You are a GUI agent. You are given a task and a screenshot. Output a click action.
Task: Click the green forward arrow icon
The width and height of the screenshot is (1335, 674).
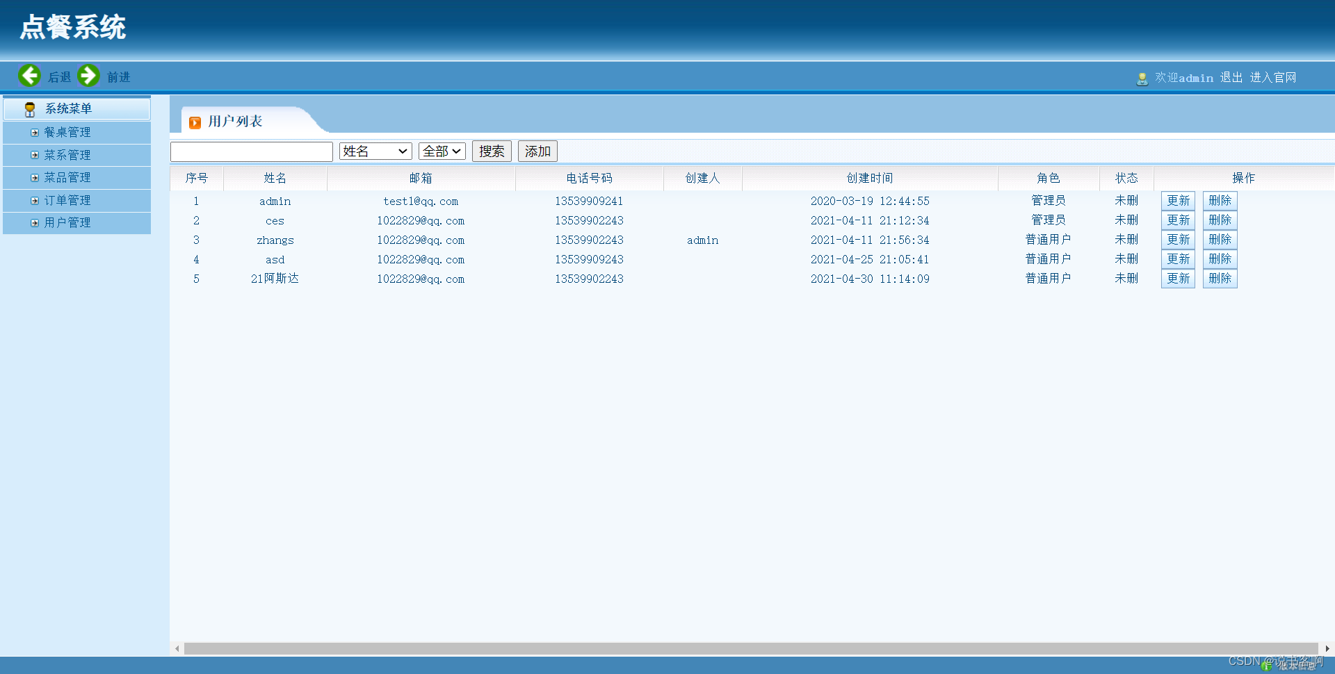88,75
